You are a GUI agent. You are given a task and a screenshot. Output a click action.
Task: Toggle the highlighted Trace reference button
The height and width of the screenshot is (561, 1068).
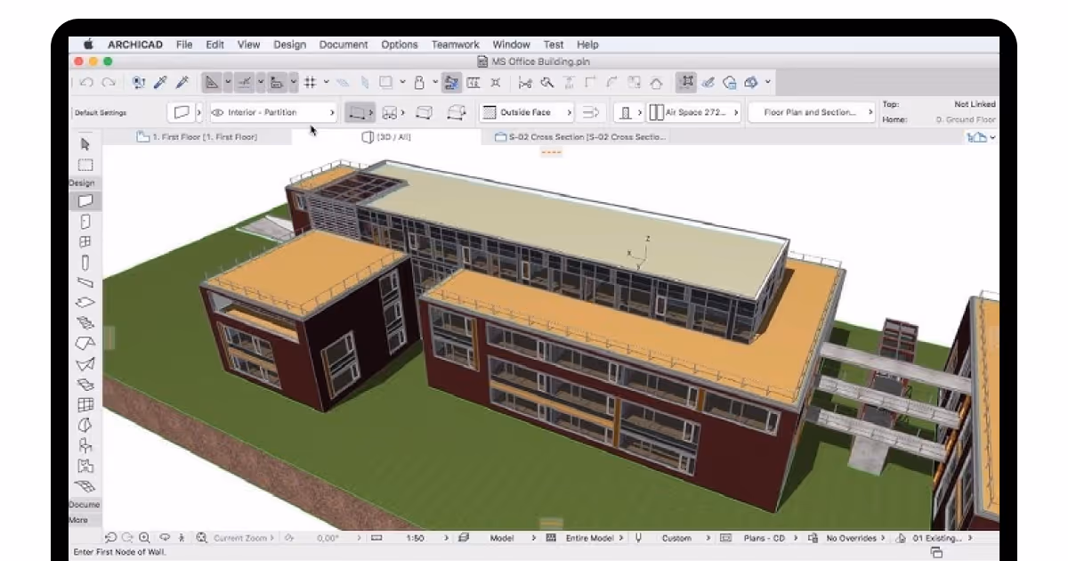point(451,83)
